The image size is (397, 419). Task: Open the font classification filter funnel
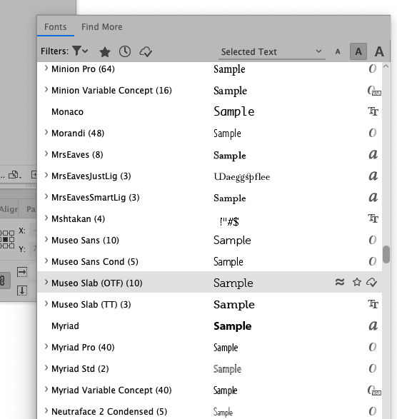80,51
